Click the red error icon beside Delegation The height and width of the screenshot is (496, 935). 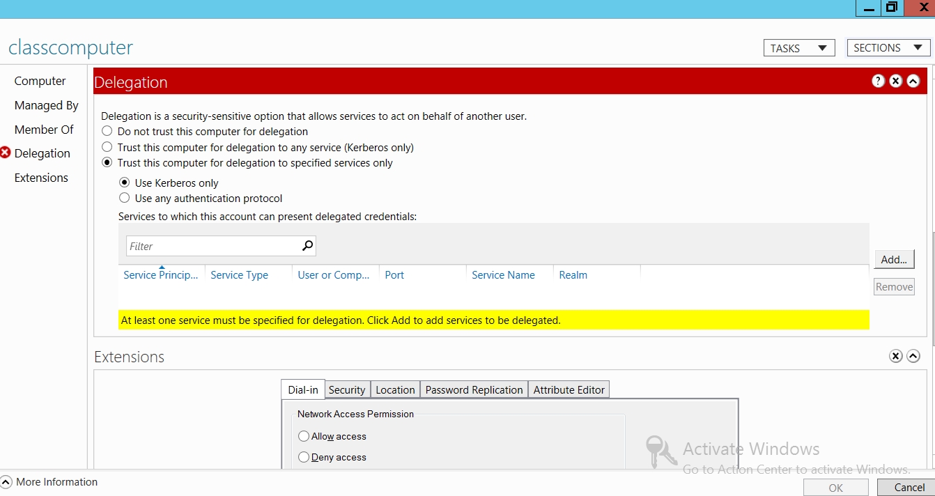tap(6, 153)
